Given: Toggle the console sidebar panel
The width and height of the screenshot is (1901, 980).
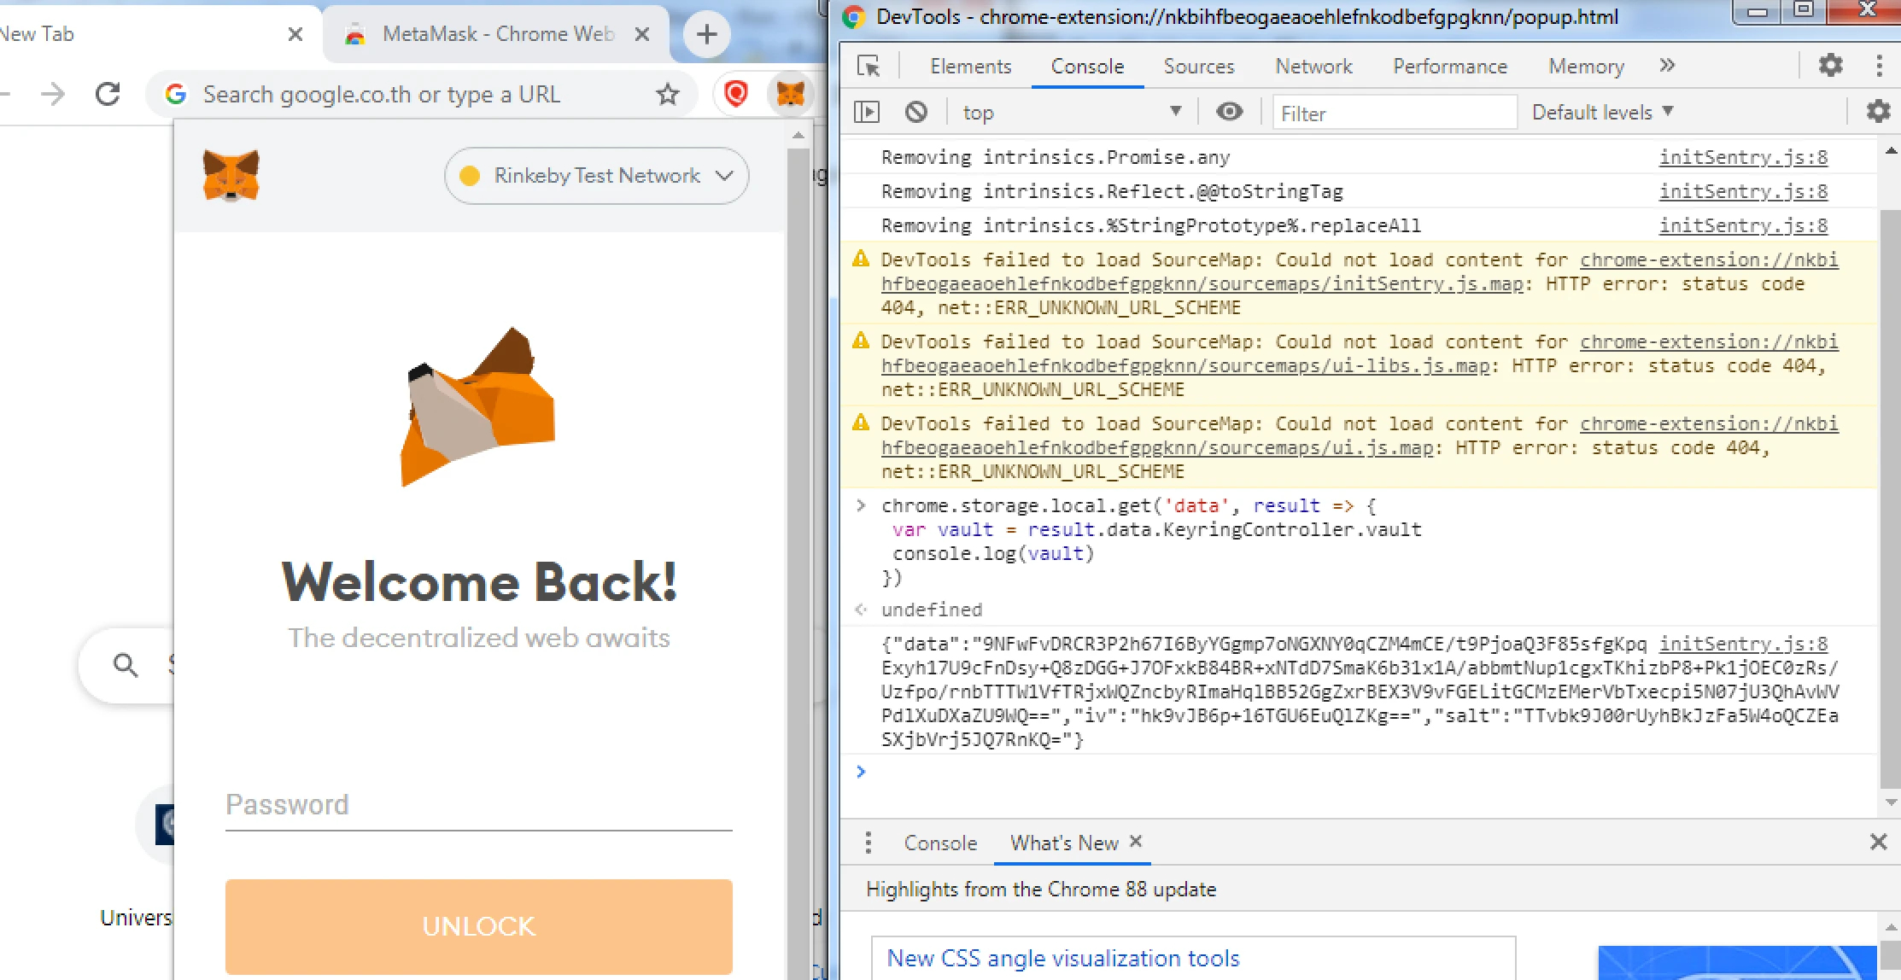Looking at the screenshot, I should coord(867,112).
